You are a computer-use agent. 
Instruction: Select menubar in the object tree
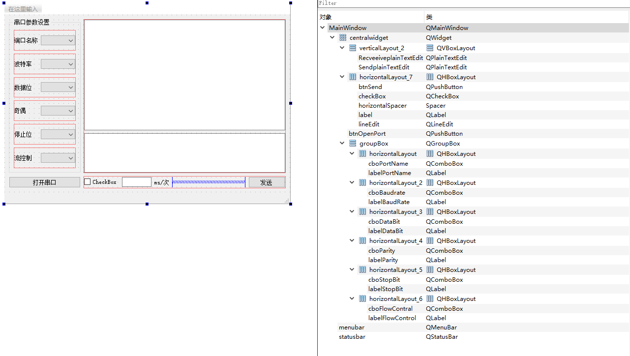pyautogui.click(x=352, y=327)
